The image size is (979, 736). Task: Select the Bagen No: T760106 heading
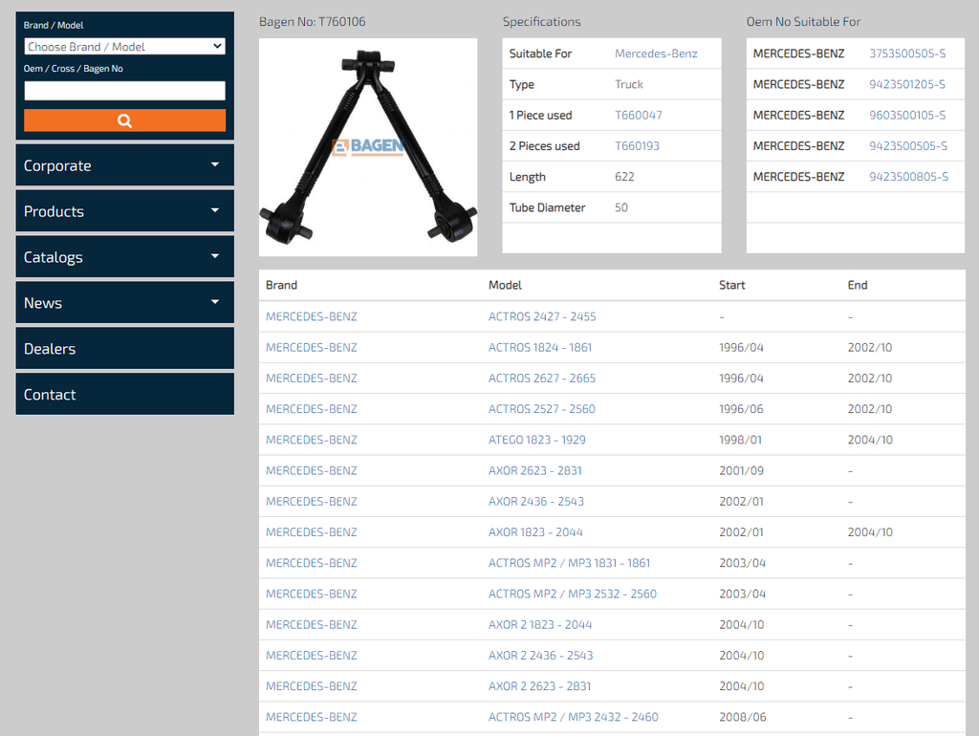pos(313,22)
